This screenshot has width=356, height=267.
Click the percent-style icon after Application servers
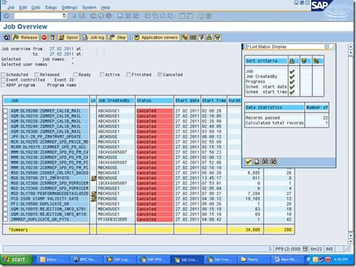tap(185, 37)
